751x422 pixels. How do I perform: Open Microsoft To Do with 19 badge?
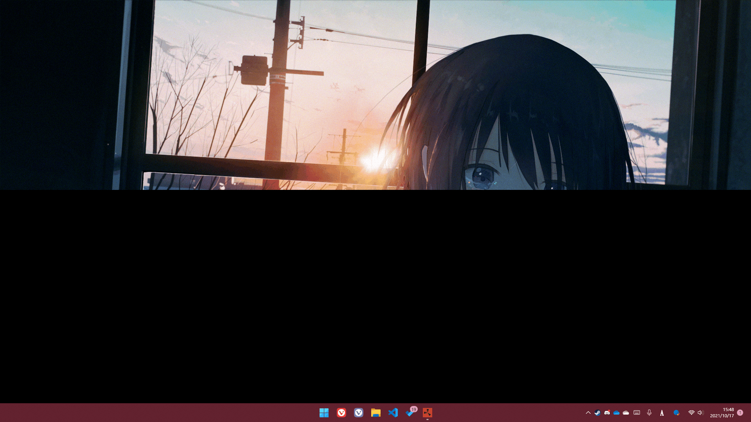pos(411,412)
